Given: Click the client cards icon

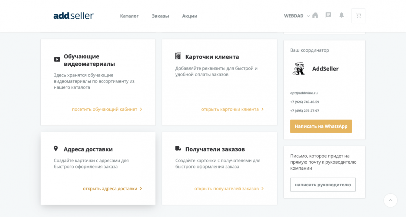Looking at the screenshot, I should [178, 56].
